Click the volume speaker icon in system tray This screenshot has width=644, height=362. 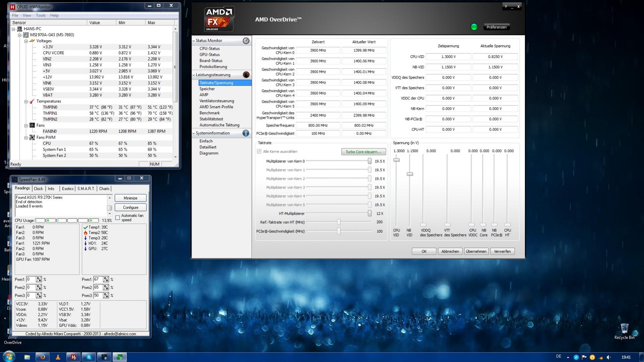coord(609,357)
